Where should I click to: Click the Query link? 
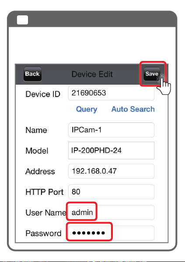pyautogui.click(x=87, y=109)
